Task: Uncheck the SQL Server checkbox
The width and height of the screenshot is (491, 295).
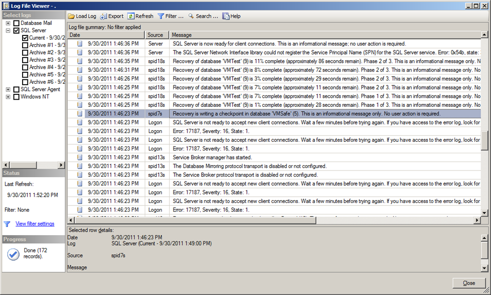Action: 17,30
